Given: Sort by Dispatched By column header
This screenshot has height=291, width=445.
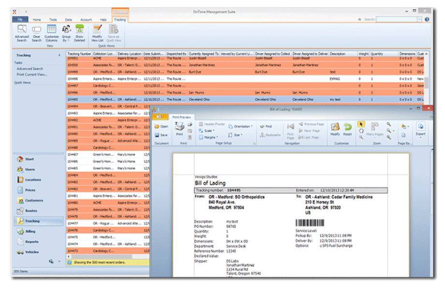Looking at the screenshot, I should (x=177, y=54).
